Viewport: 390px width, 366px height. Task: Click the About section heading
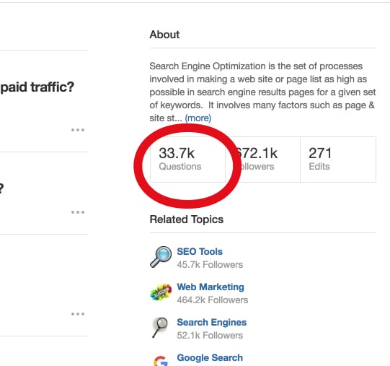[164, 35]
